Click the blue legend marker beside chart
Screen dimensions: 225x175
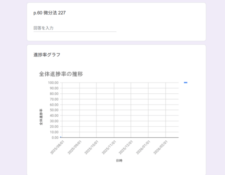185,83
